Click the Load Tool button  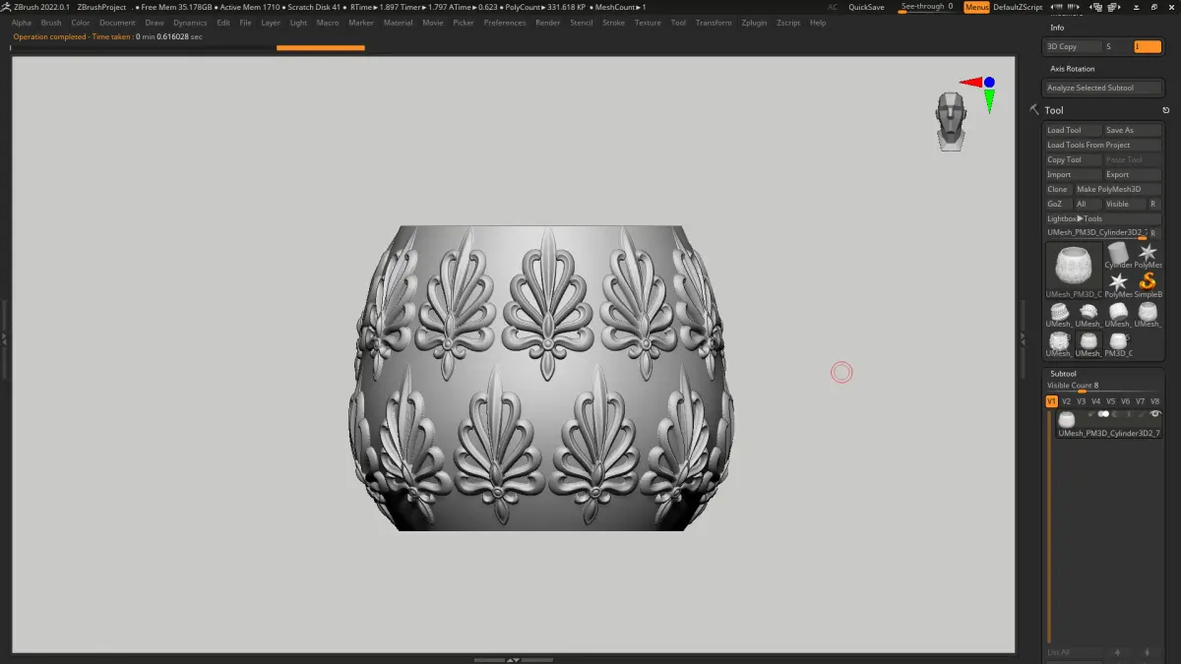tap(1074, 130)
